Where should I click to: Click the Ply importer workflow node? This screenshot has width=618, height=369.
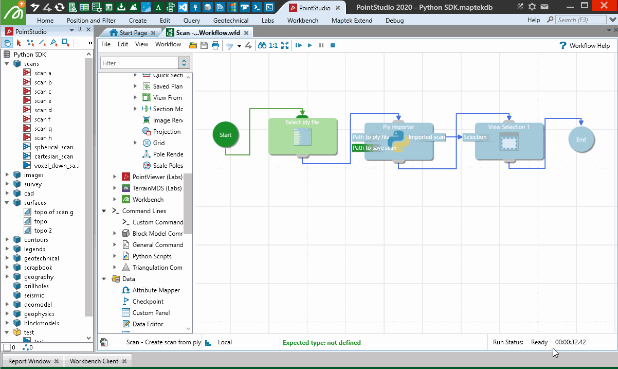click(x=398, y=142)
